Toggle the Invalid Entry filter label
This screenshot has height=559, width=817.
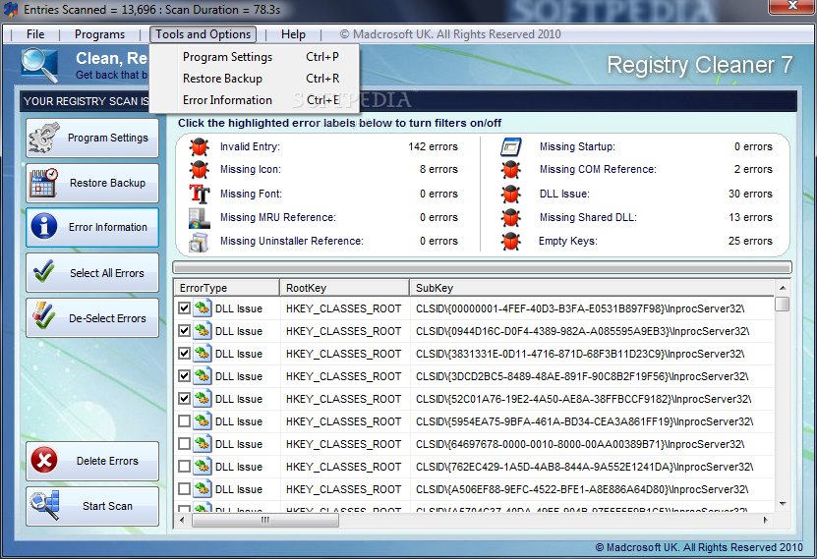click(x=250, y=146)
